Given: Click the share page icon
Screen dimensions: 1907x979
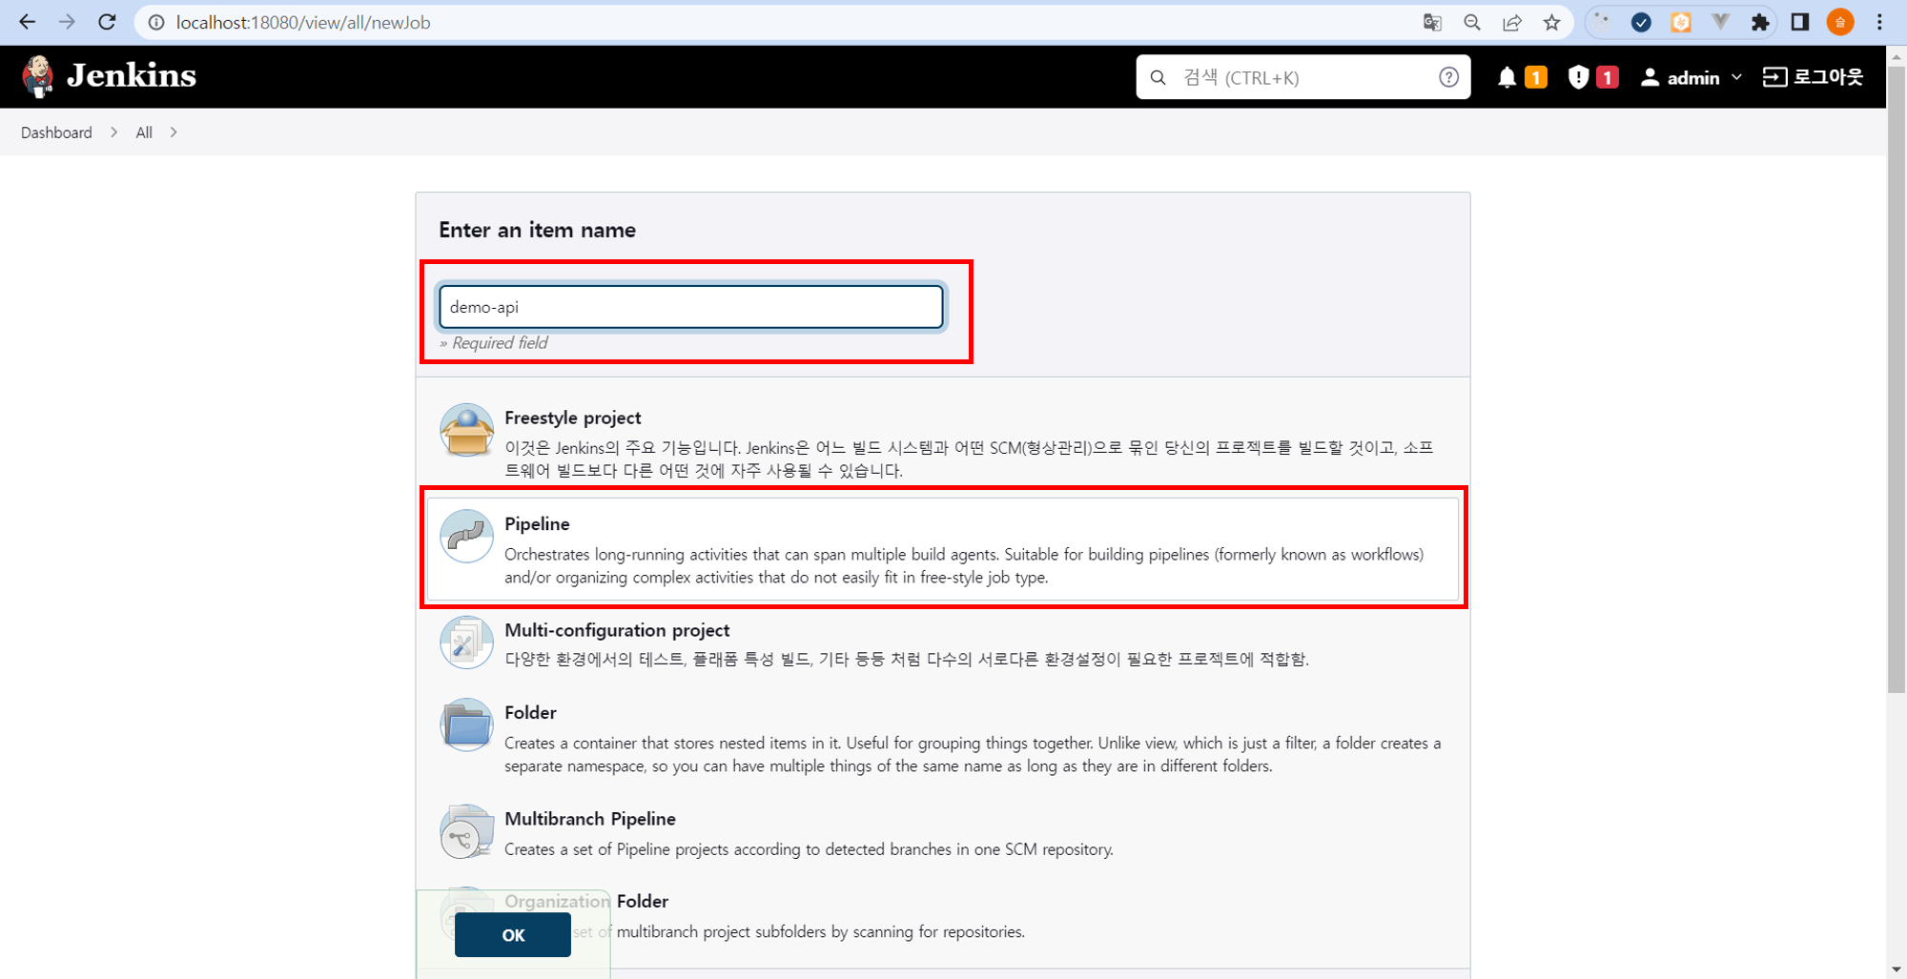Looking at the screenshot, I should coord(1512,22).
